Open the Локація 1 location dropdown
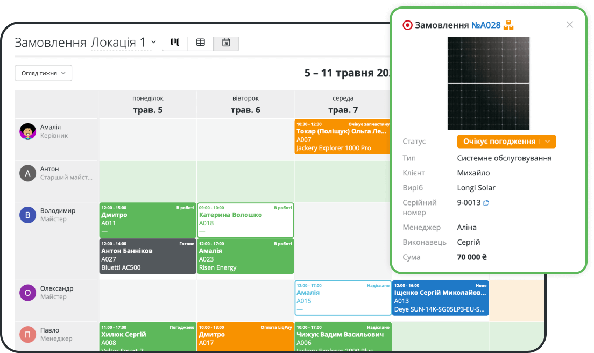Screen dimensions: 594x353 [x=123, y=43]
